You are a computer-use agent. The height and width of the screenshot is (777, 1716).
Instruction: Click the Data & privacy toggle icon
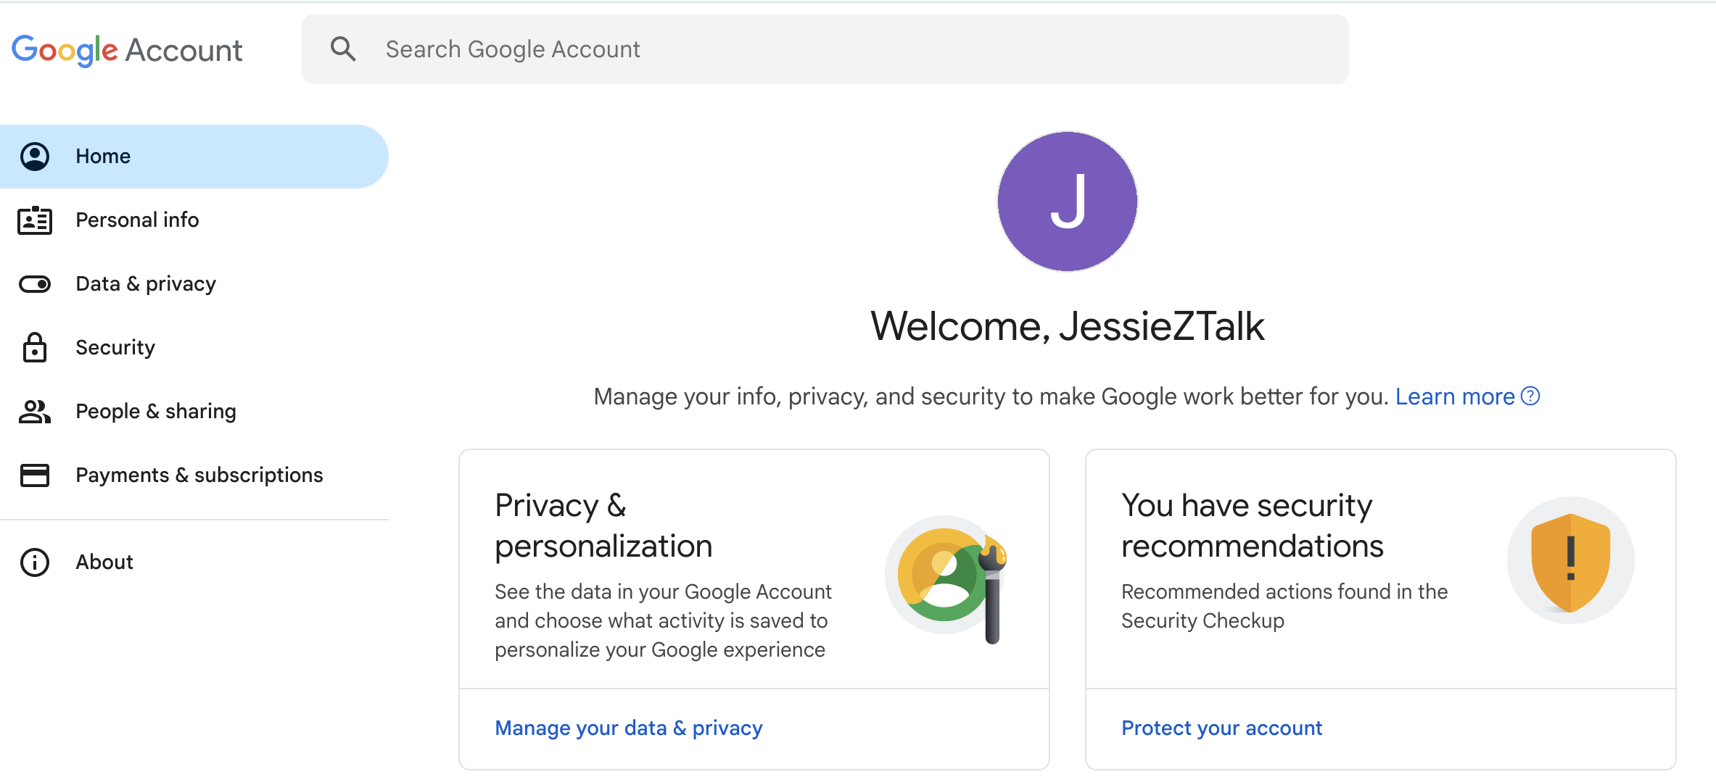coord(35,284)
